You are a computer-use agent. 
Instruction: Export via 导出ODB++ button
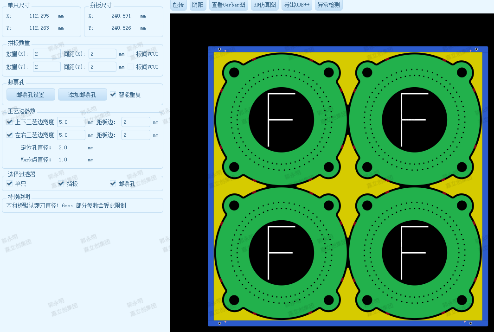[297, 5]
